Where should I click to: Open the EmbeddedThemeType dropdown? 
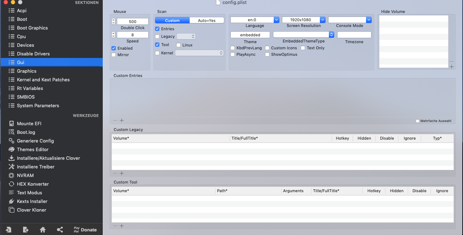304,35
